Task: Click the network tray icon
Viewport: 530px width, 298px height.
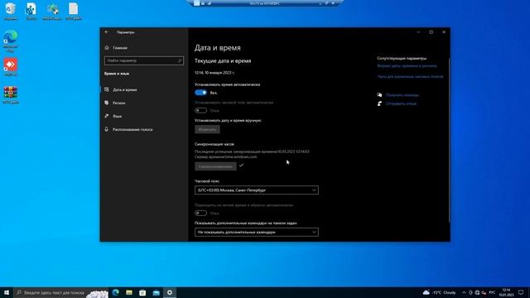Action: tap(477, 292)
